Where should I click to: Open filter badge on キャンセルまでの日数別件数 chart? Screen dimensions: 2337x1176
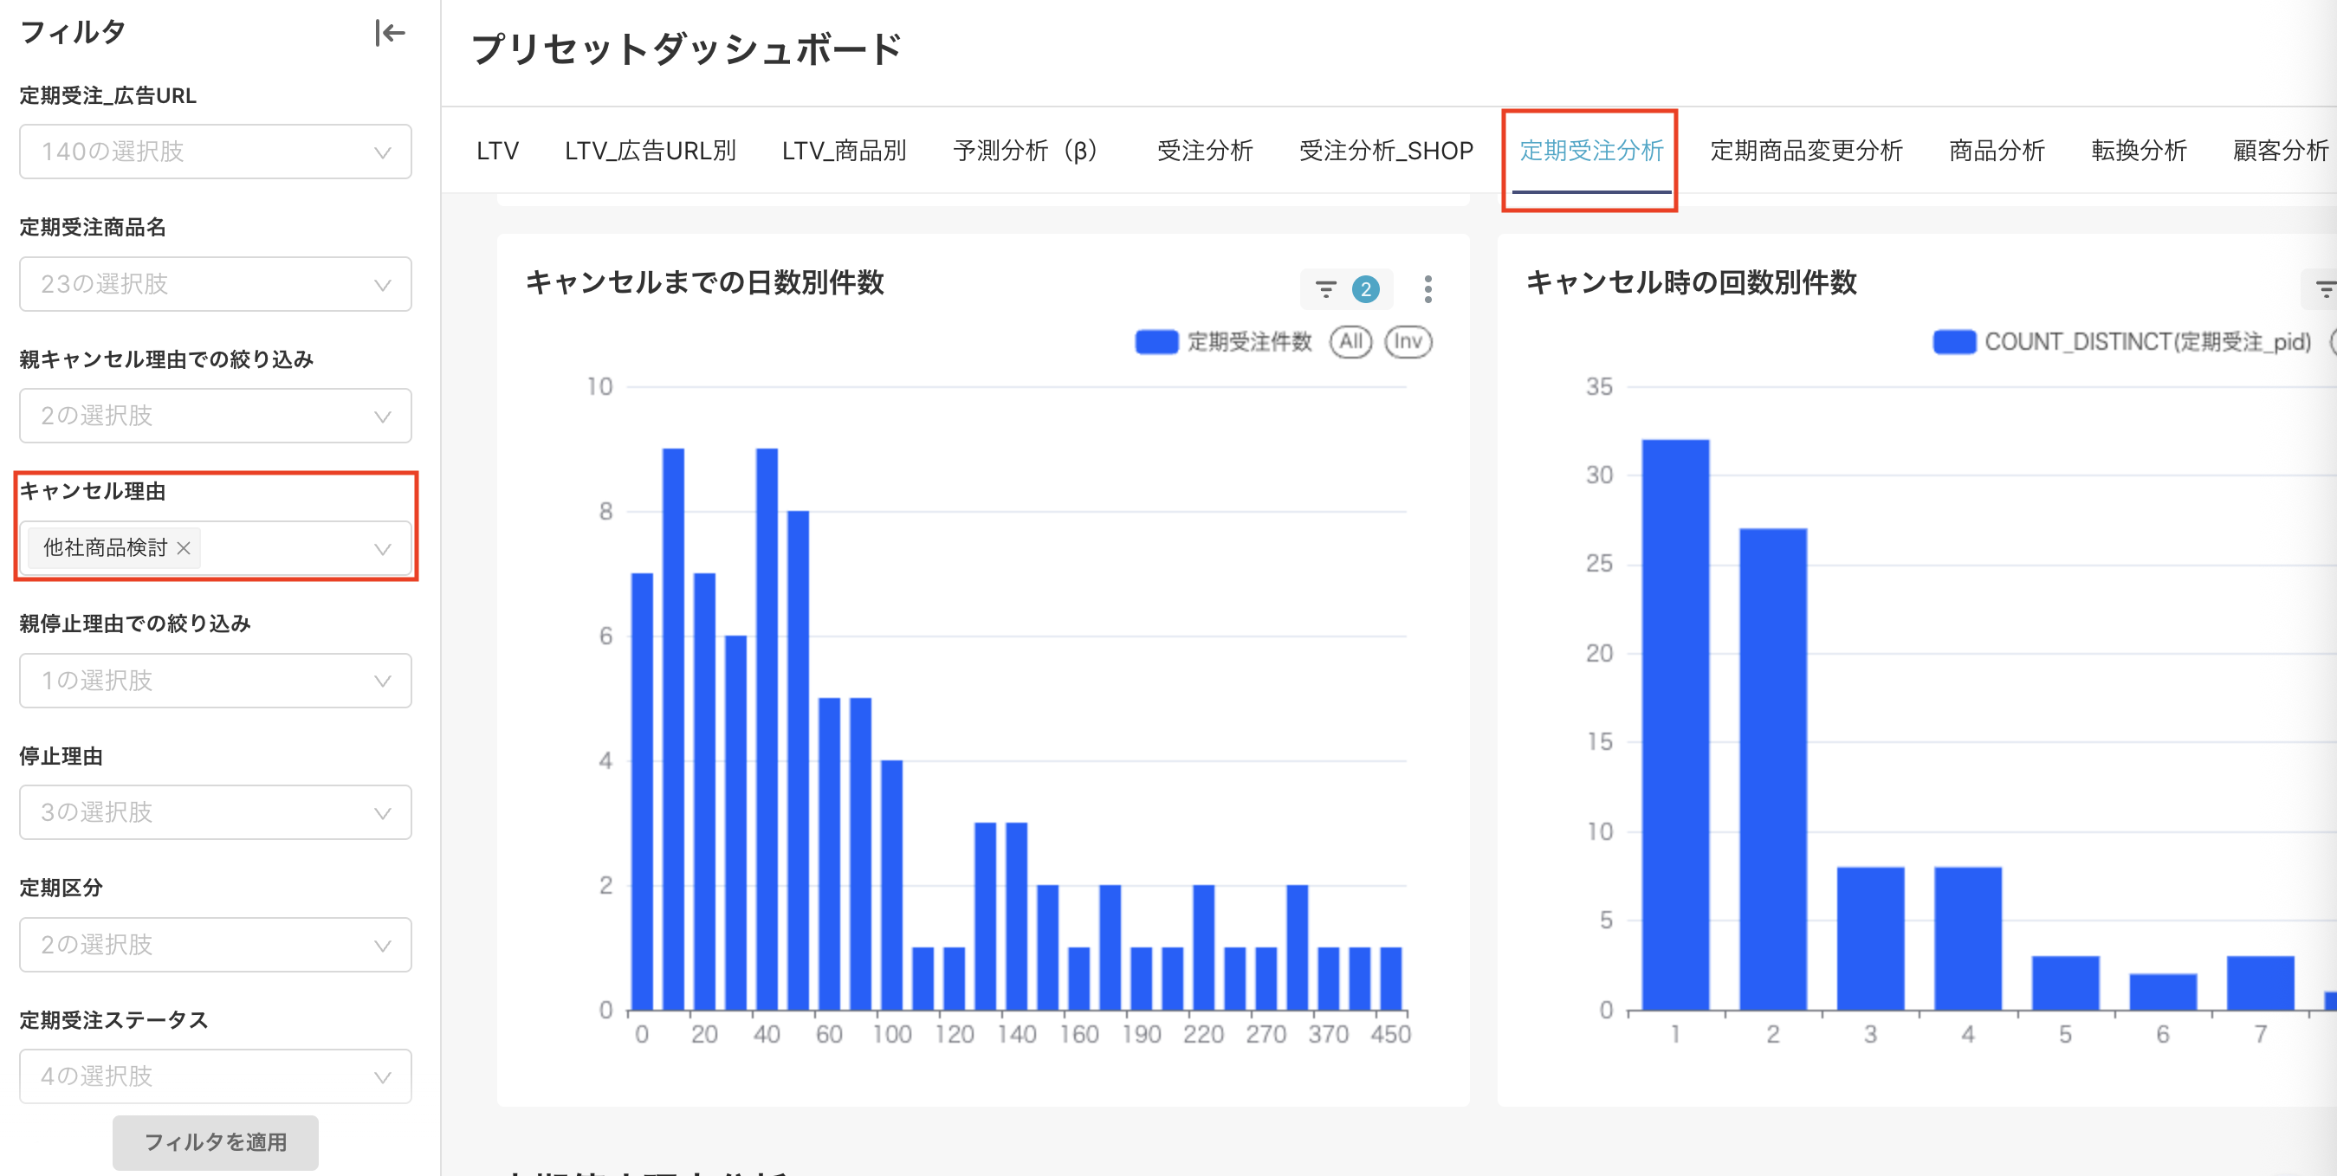tap(1346, 289)
